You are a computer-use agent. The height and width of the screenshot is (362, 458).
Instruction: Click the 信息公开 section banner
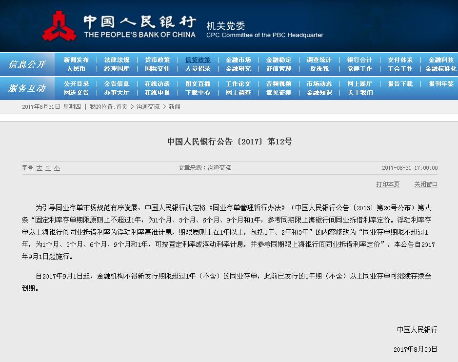(x=27, y=64)
